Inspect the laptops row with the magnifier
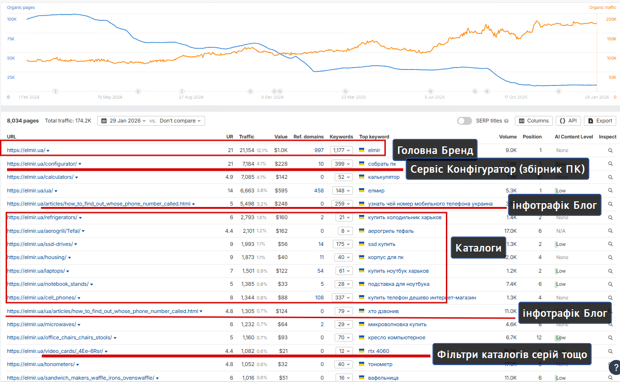620x382 pixels. pos(610,271)
